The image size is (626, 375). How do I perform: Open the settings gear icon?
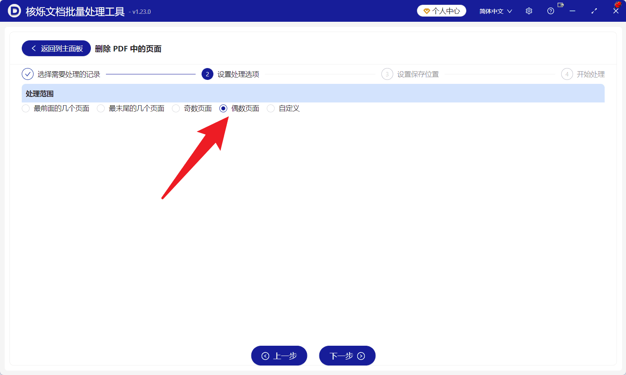pos(529,11)
